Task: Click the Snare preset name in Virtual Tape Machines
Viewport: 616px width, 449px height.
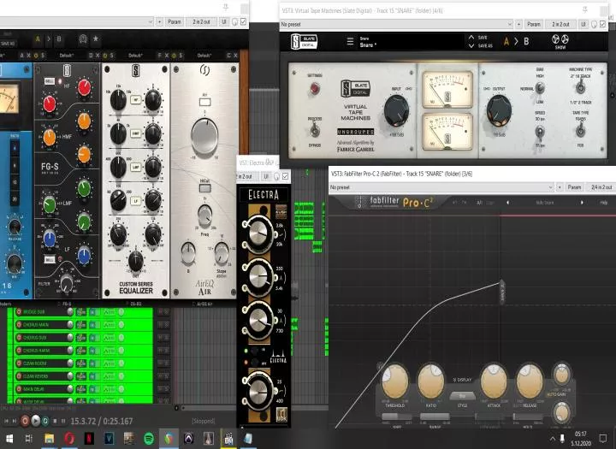Action: pyautogui.click(x=368, y=44)
